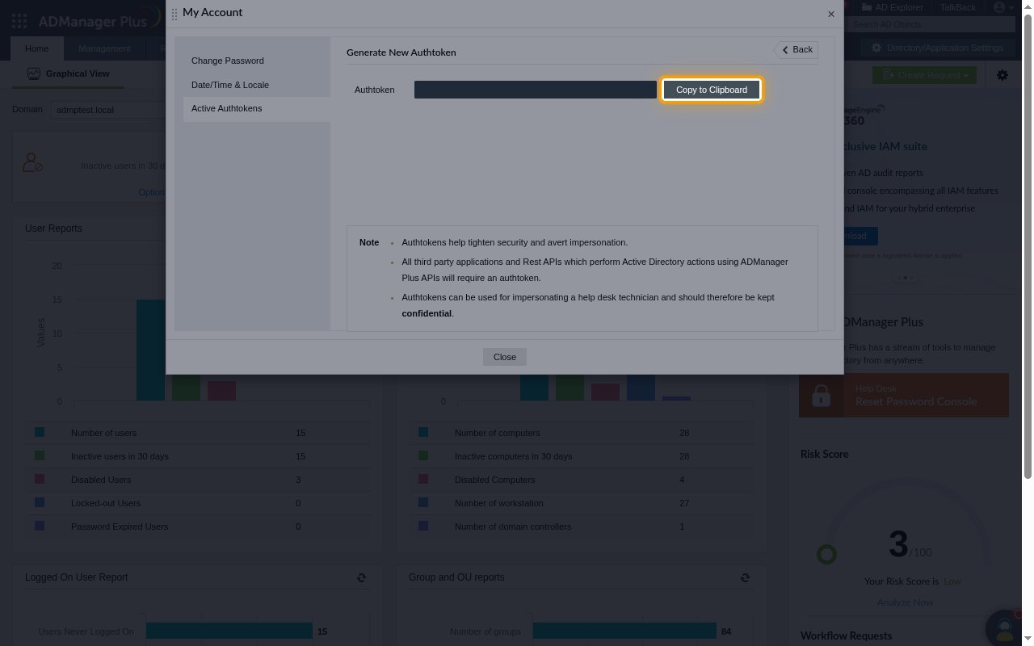Viewport: 1034px width, 646px height.
Task: Close the My Account dialog via Close button
Action: (505, 357)
